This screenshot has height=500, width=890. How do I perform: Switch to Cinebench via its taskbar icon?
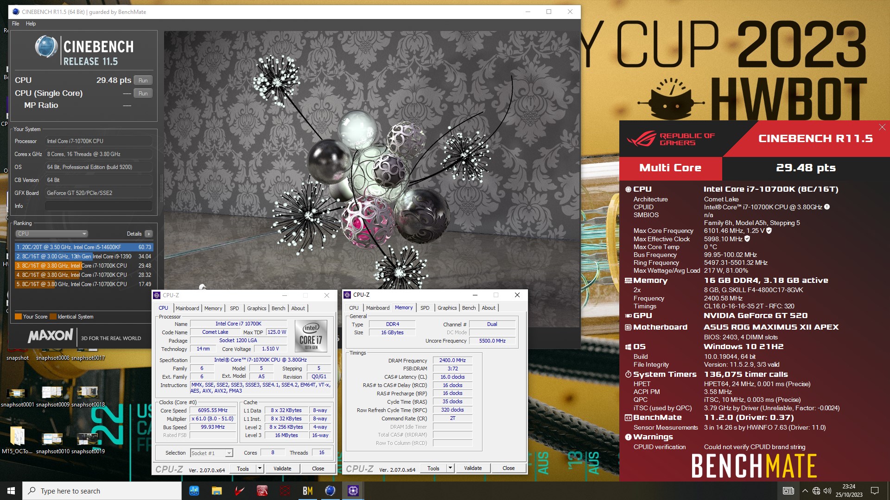coord(330,491)
